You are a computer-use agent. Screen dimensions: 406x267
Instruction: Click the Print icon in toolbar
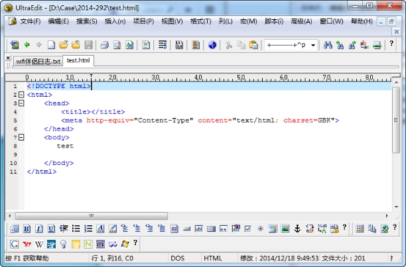pyautogui.click(x=104, y=45)
